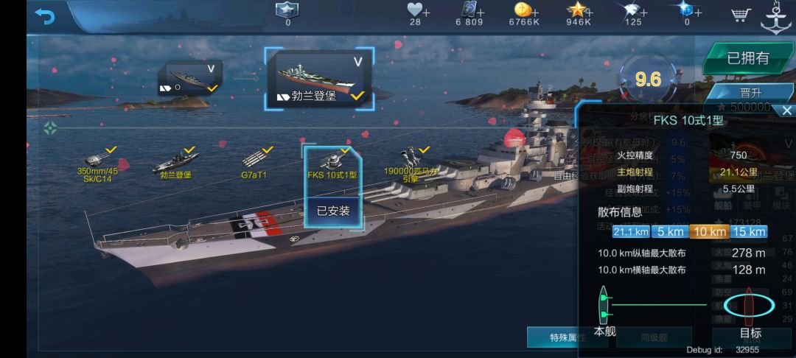Click the 已安装 installed button
This screenshot has height=358, width=796.
coord(333,211)
